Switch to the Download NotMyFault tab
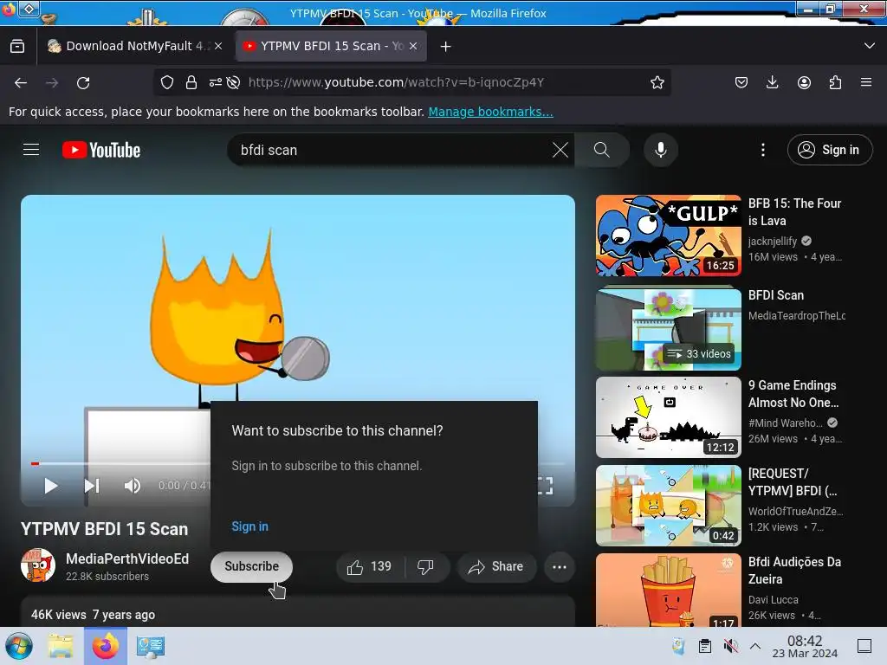This screenshot has height=665, width=887. [x=136, y=47]
